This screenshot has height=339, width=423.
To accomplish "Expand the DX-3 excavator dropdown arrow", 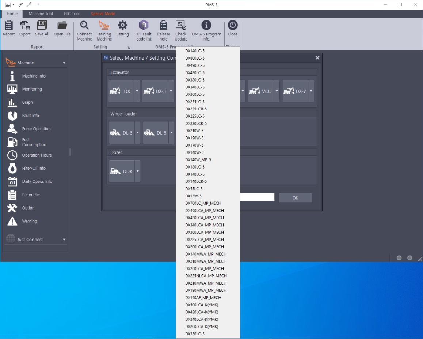I will tap(171, 91).
